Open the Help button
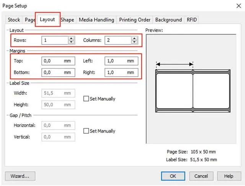Screen dimensions: 245x186 (x=229, y=176)
